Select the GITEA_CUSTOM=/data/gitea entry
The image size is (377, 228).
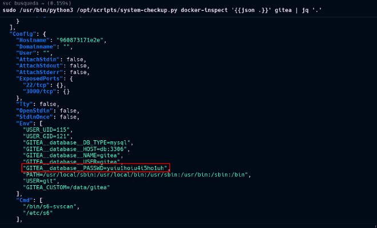66,188
